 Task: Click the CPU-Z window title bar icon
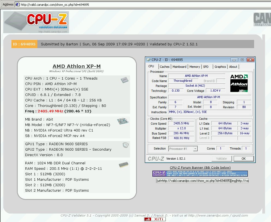[x=148, y=60]
